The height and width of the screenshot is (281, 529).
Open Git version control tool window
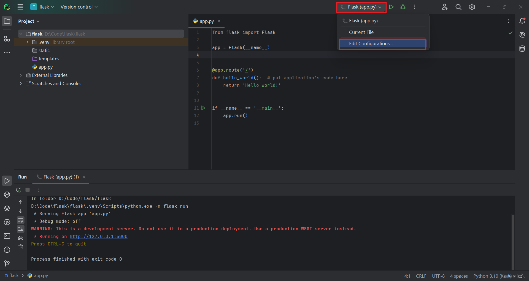coord(7,263)
